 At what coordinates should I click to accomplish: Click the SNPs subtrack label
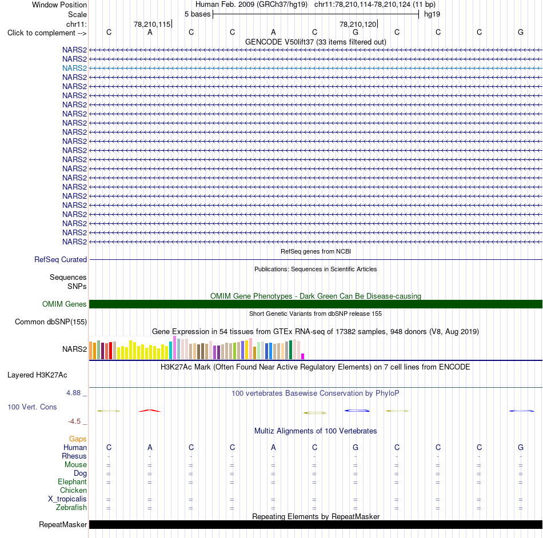[x=77, y=287]
